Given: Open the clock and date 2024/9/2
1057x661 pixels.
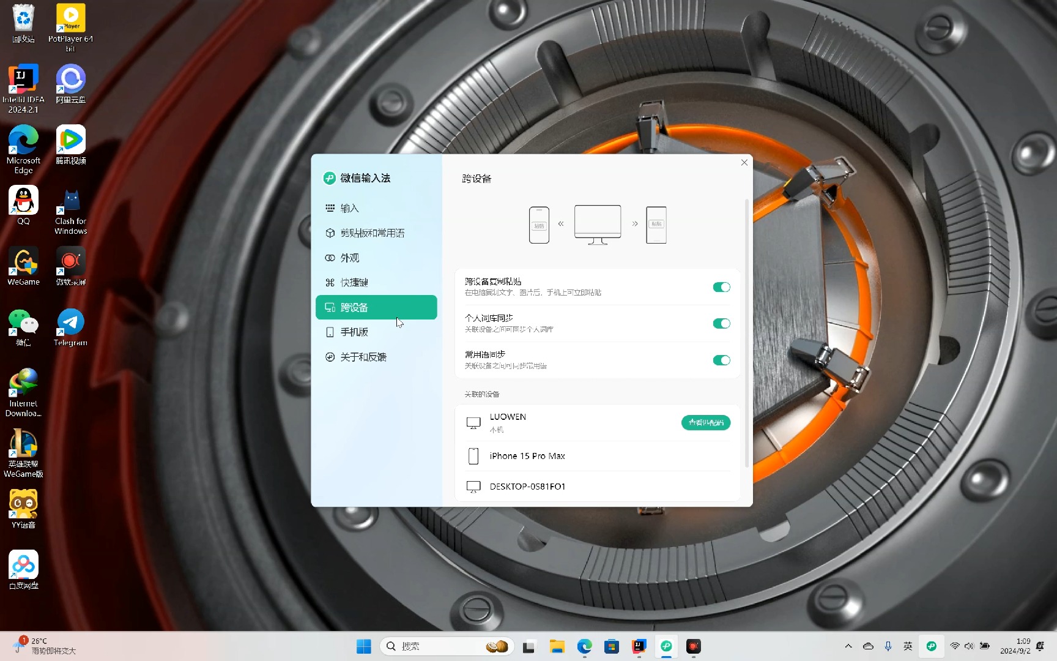Looking at the screenshot, I should point(1015,646).
